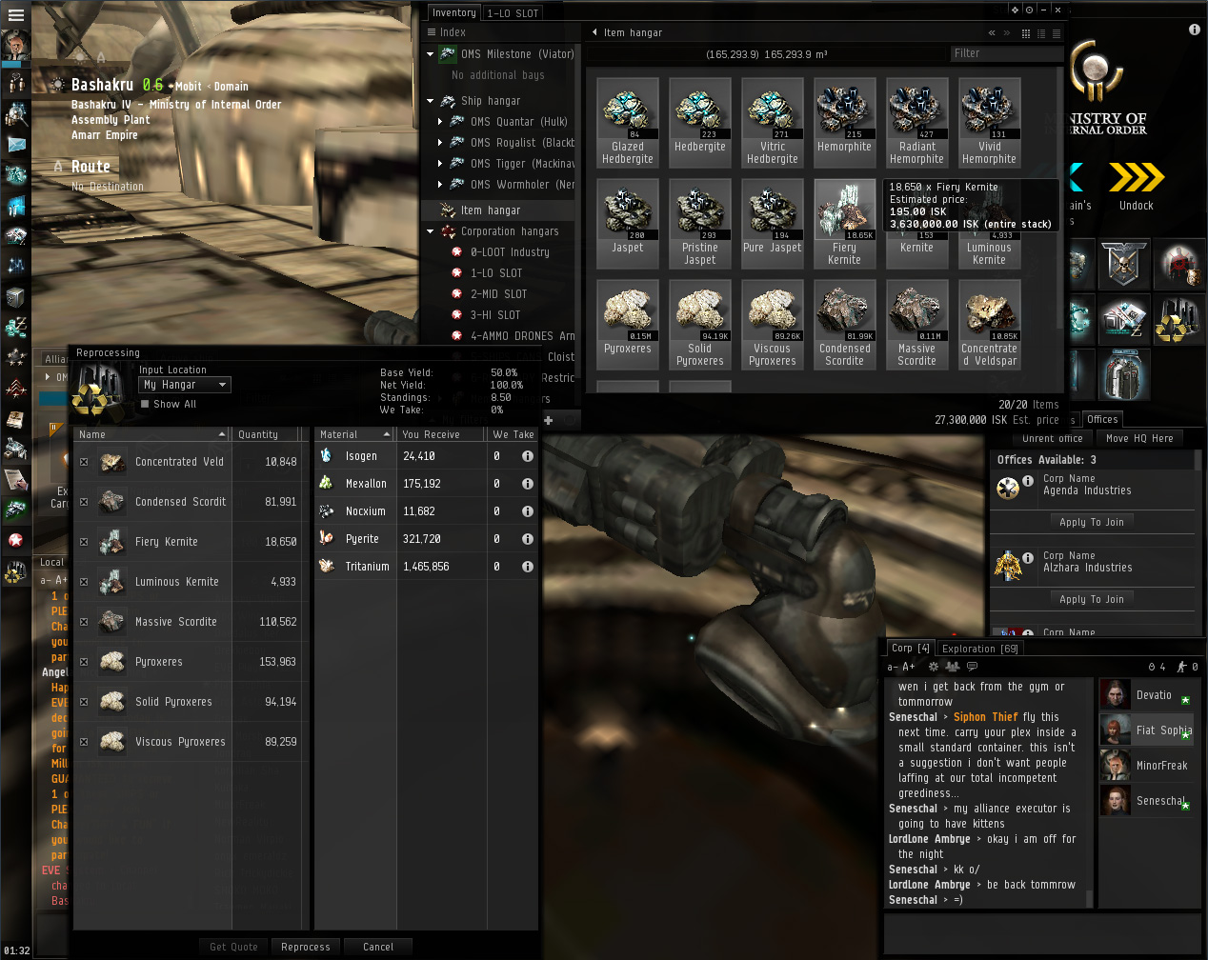Select Pristine Jaspet ore icon
The image size is (1208, 960).
coord(700,210)
